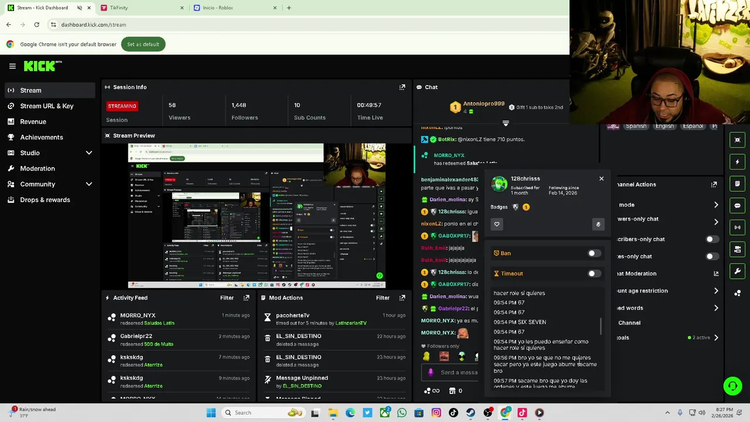Click the Kick logo

[43, 66]
